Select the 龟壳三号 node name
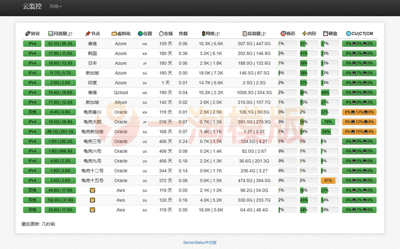The height and width of the screenshot is (249, 400). click(92, 142)
